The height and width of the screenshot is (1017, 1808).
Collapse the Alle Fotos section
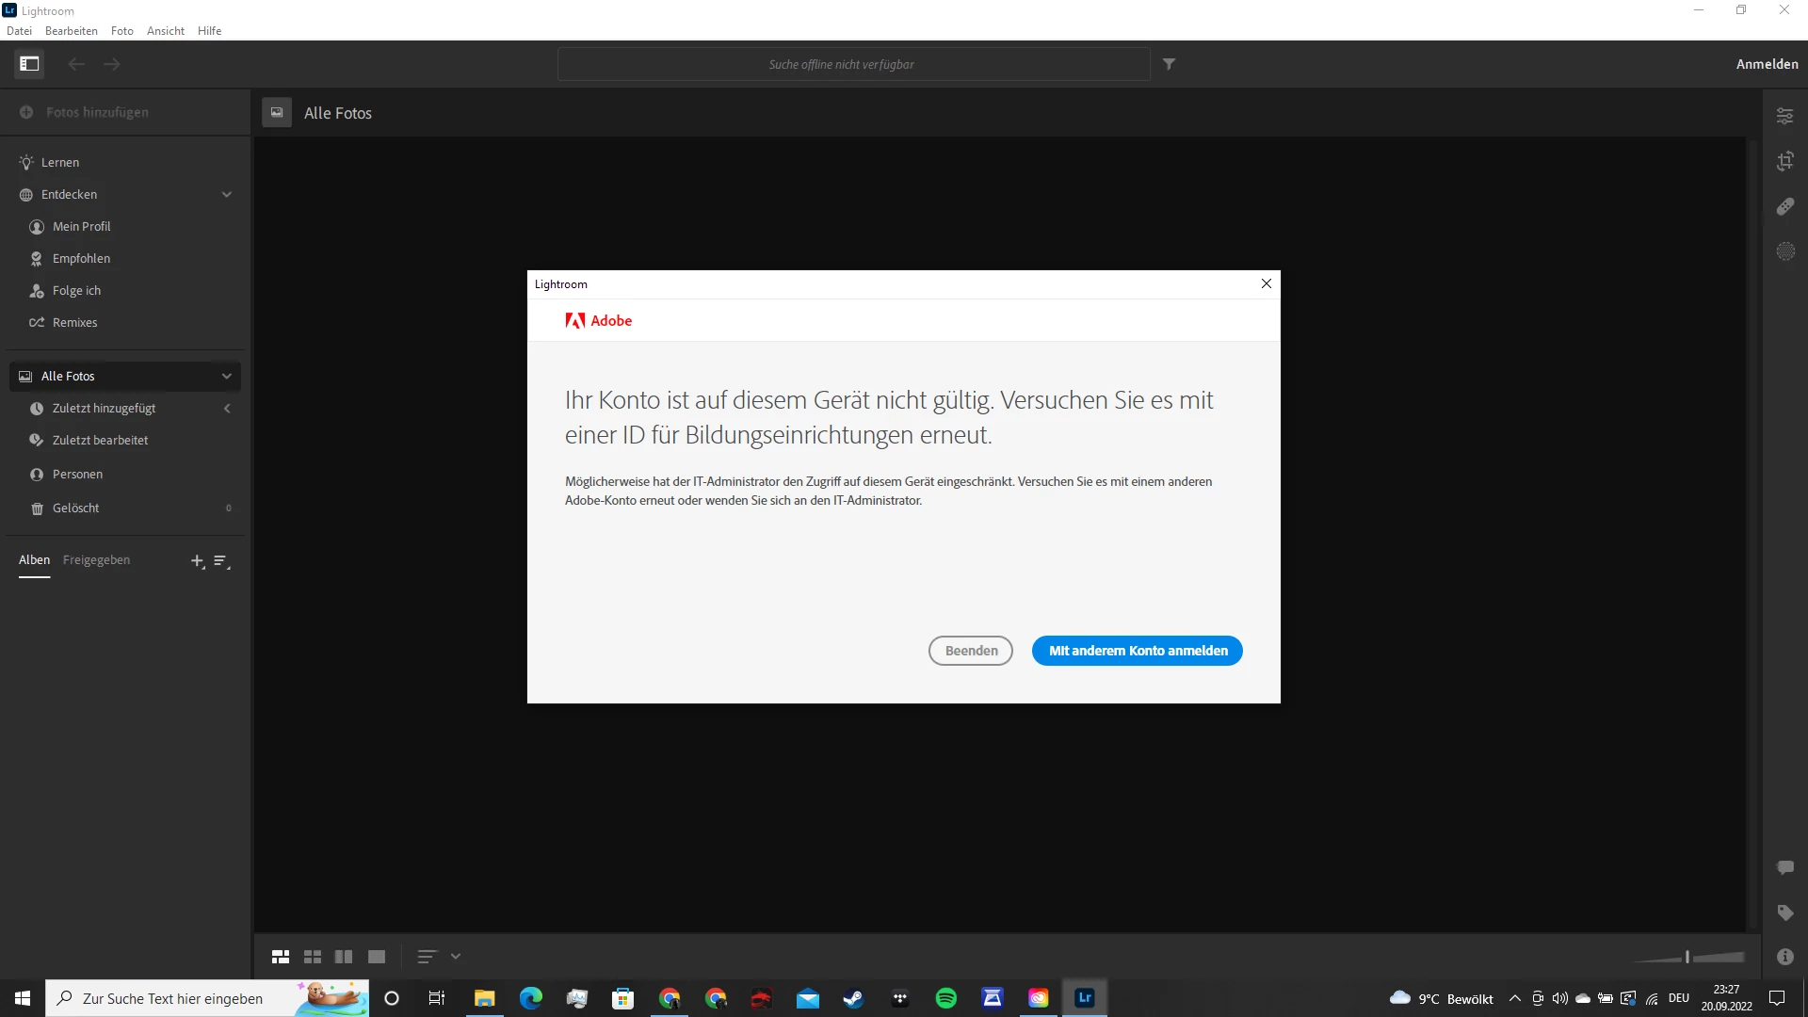(226, 377)
